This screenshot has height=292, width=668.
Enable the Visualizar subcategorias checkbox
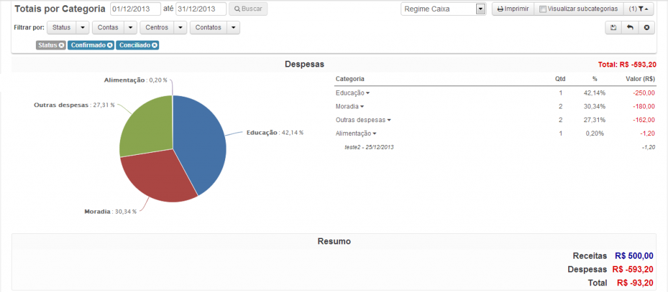[x=543, y=9]
